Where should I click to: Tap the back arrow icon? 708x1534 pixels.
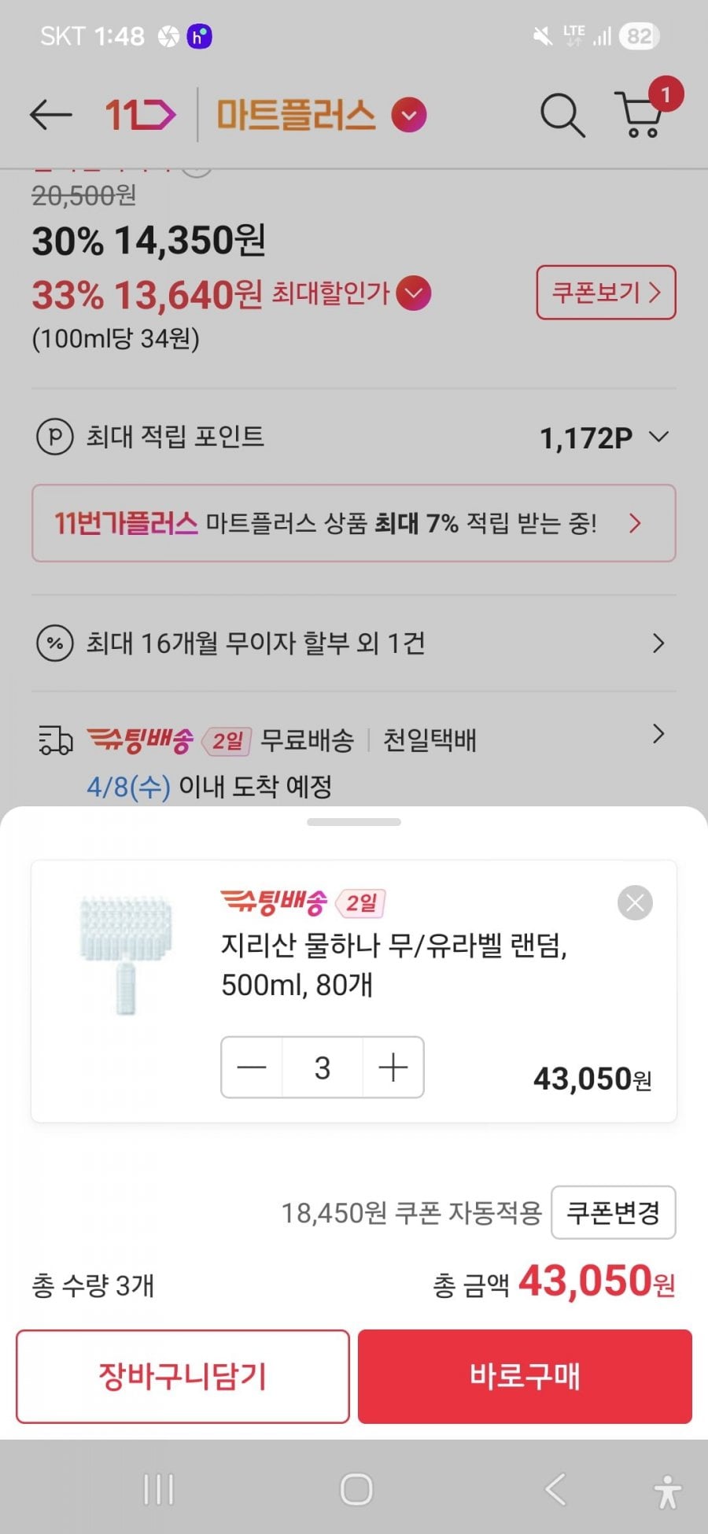pyautogui.click(x=50, y=115)
